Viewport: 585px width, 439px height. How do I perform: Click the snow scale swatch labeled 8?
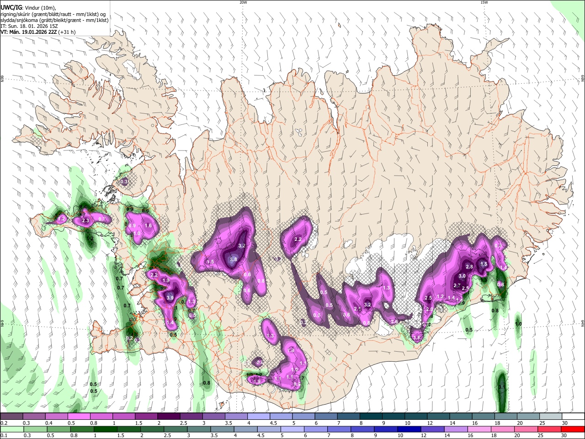click(371, 416)
